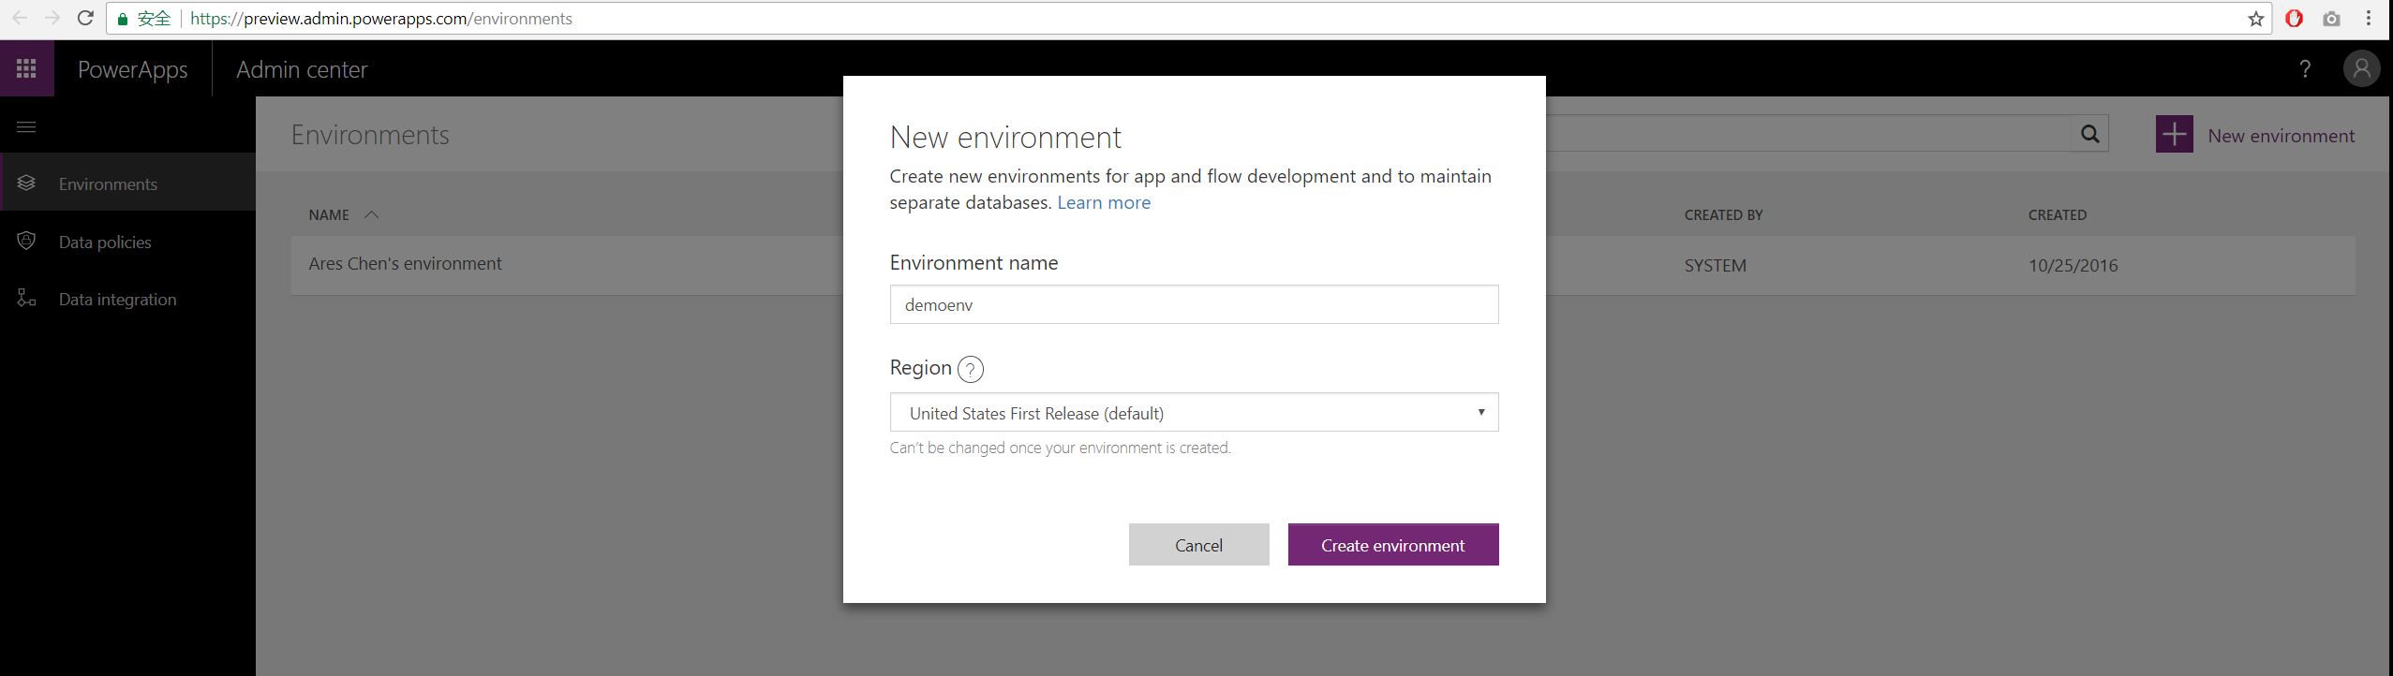Click the Region help tooltip icon
Screen dimensions: 2393x676
[971, 370]
